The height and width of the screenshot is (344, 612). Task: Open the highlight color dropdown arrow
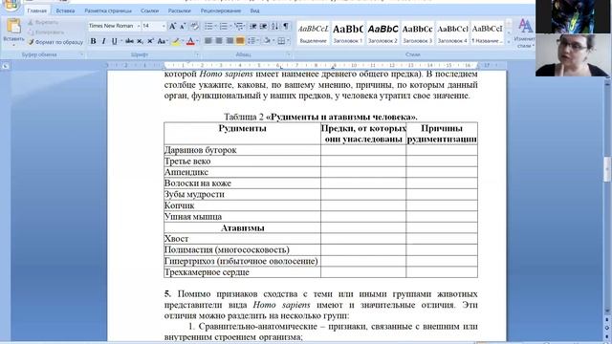coord(183,41)
